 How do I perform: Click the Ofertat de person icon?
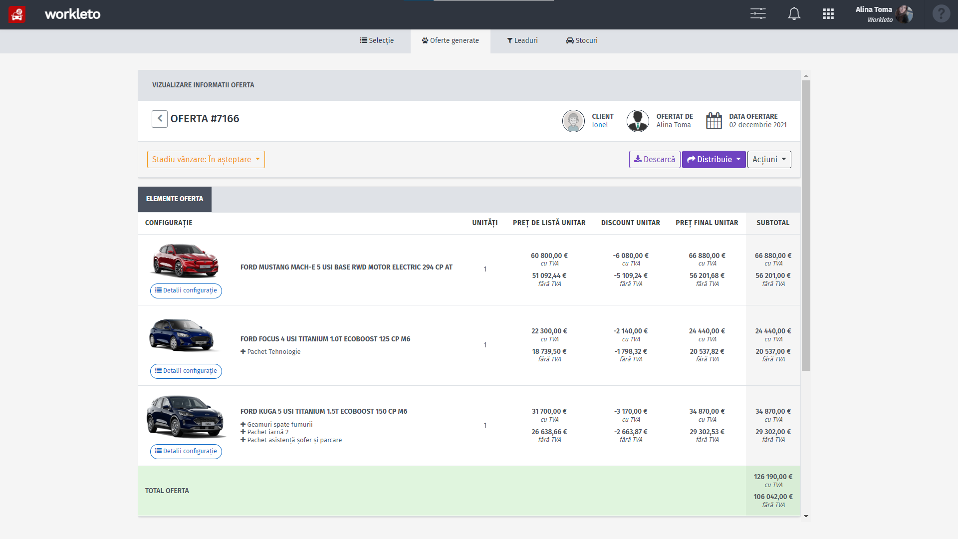638,121
